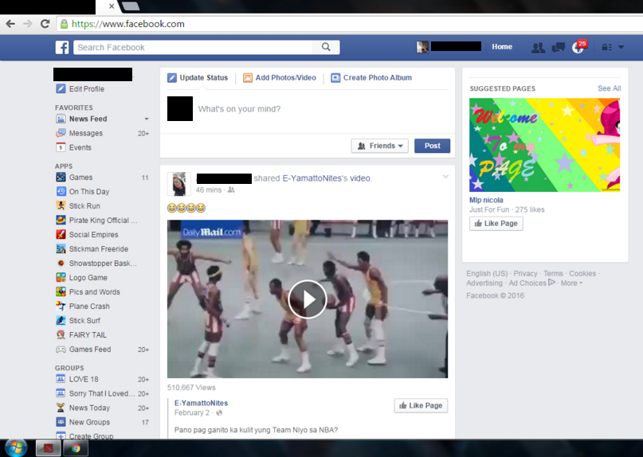Open News Feed in Favorites
The height and width of the screenshot is (457, 643).
click(88, 119)
